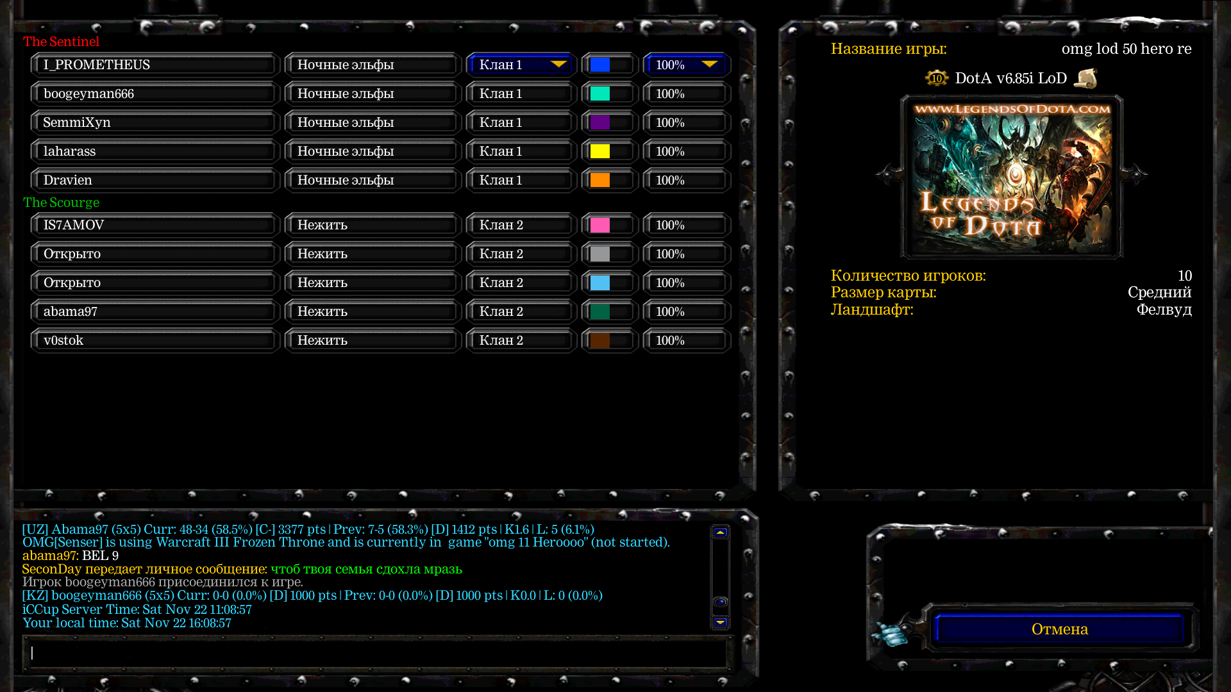Click the teal color swatch of boogeyman666
The image size is (1231, 692).
coord(600,94)
